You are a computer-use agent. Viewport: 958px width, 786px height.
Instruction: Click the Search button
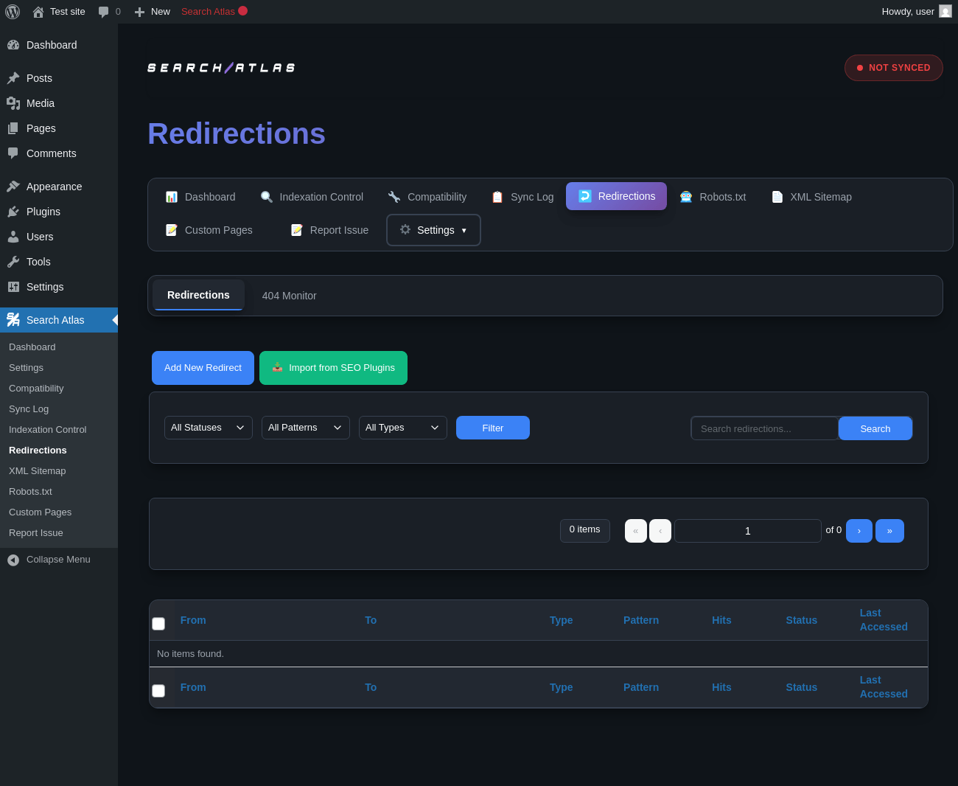click(x=875, y=428)
